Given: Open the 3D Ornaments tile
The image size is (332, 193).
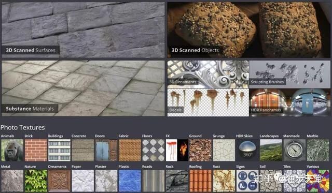Looking at the screenshot, I should [208, 75].
